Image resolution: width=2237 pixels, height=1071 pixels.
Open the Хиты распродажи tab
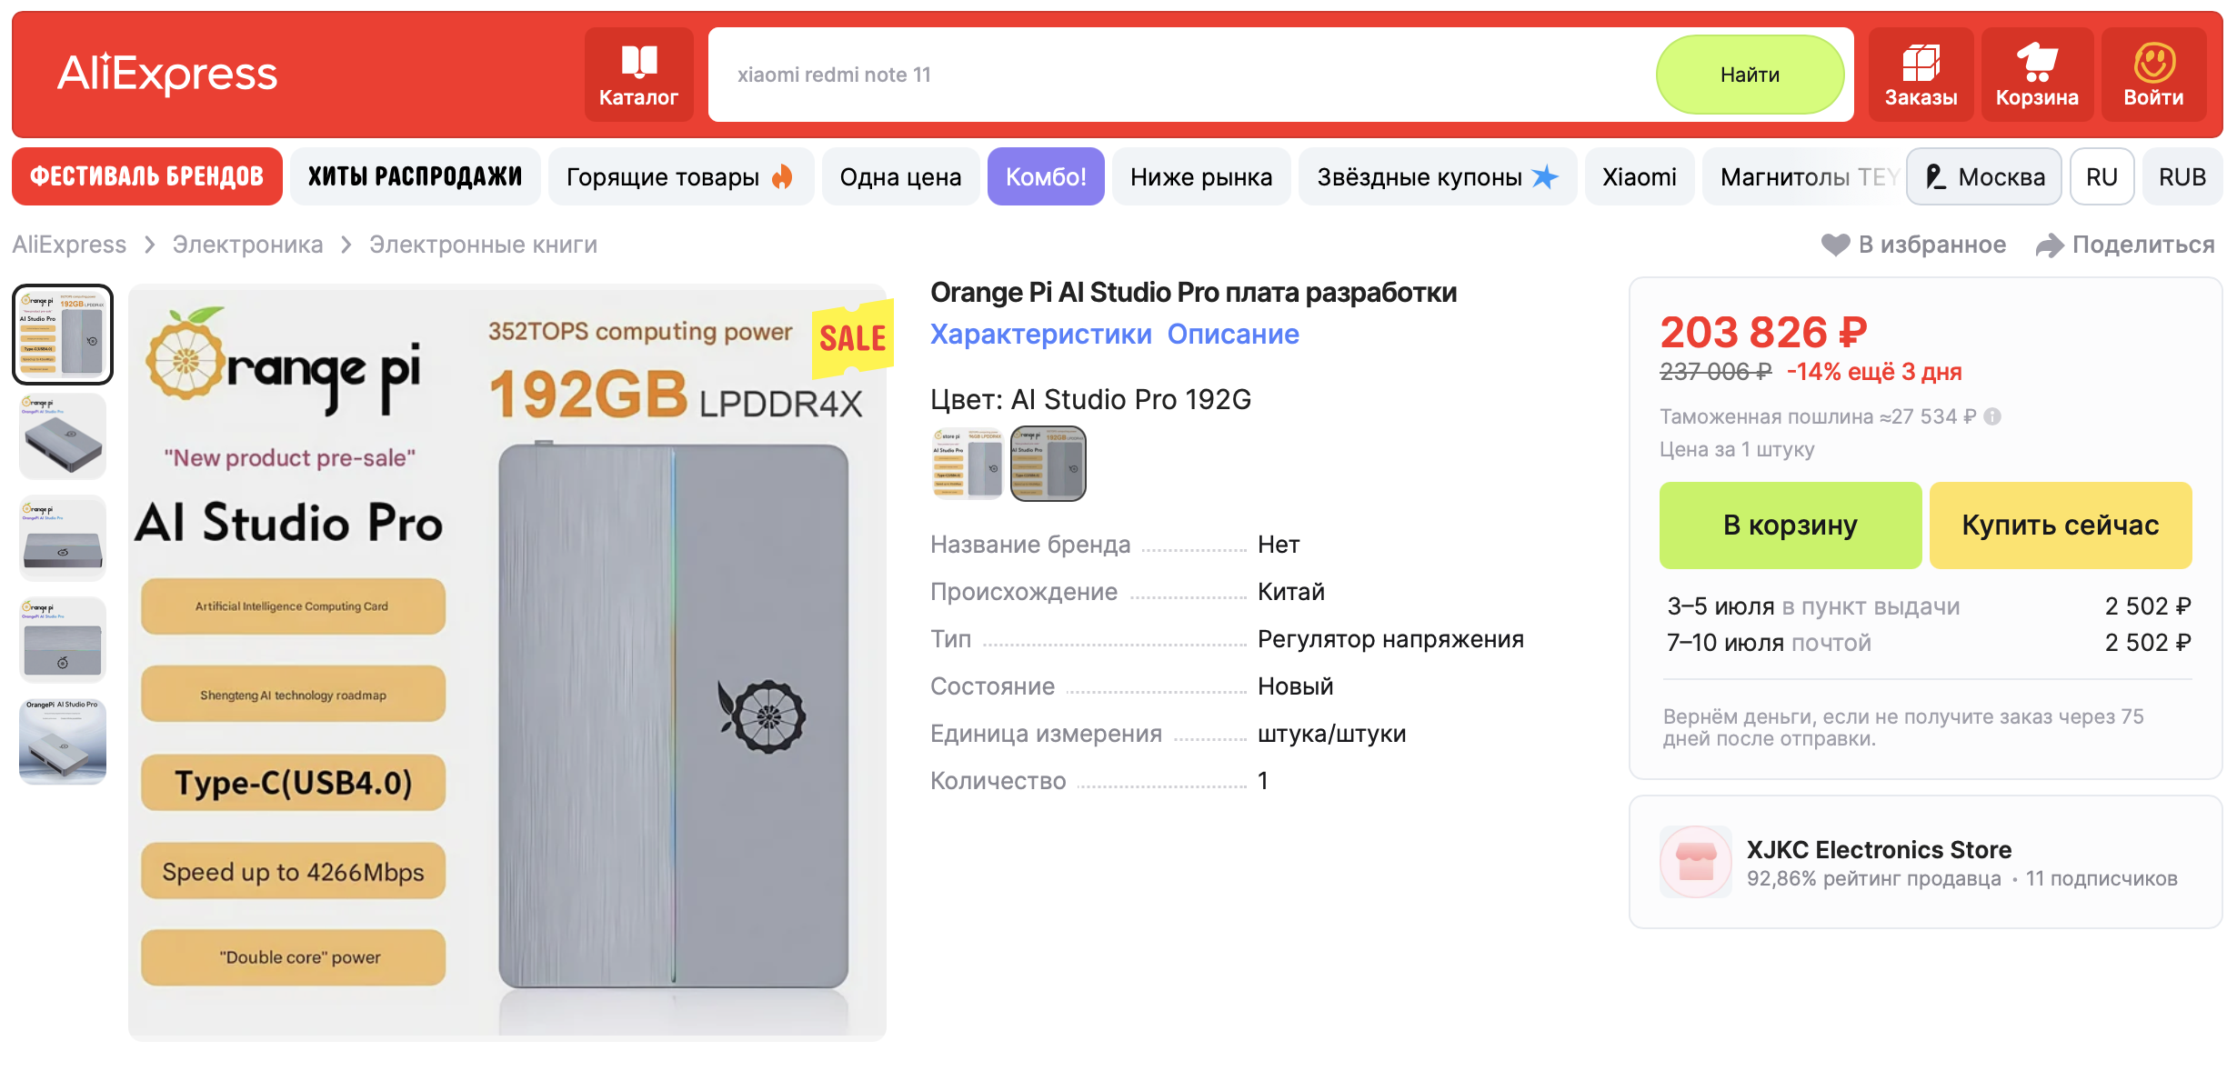tap(416, 176)
